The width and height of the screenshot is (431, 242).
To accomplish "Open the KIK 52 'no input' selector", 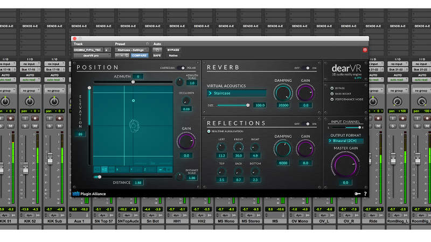I will coord(30,64).
